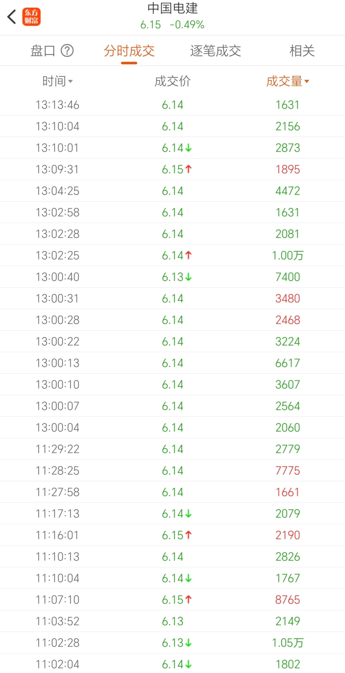Image resolution: width=345 pixels, height=673 pixels.
Task: Open the 盘口 help question-mark icon
Action: point(67,51)
